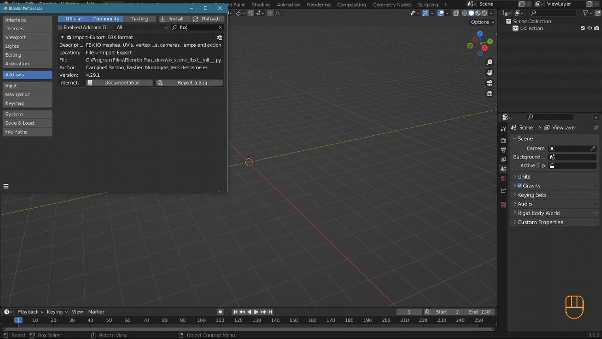Hide Collection using the eye icon
602x339 pixels.
[x=589, y=29]
